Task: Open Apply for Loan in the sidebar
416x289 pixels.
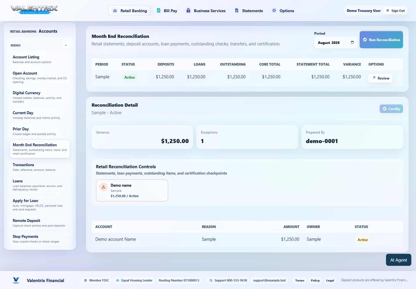Action: [40, 205]
